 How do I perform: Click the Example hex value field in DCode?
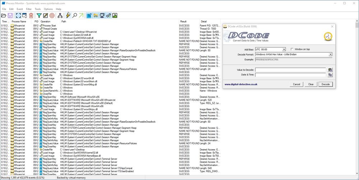coord(294,59)
